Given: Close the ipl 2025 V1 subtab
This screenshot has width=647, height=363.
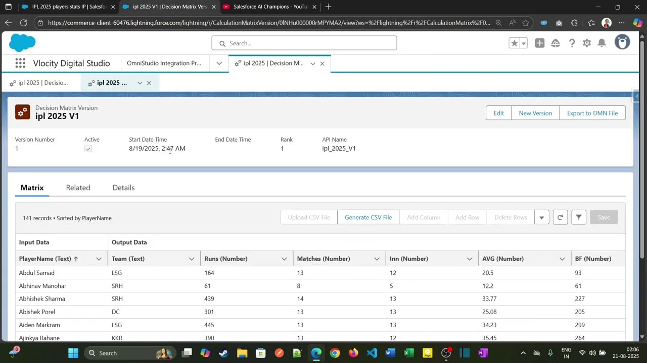Looking at the screenshot, I should pyautogui.click(x=149, y=83).
